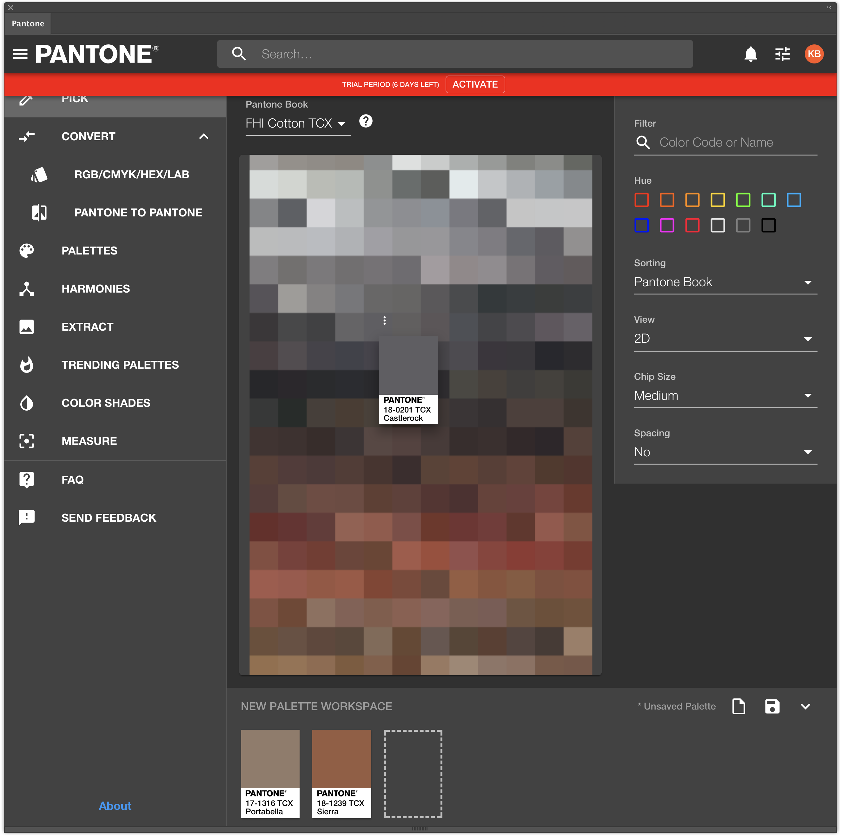This screenshot has width=841, height=839.
Task: Open the KB user avatar menu
Action: [x=814, y=54]
